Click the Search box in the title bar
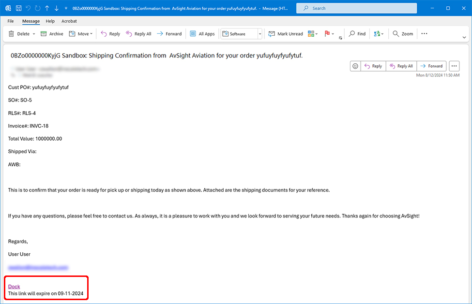 coord(356,8)
